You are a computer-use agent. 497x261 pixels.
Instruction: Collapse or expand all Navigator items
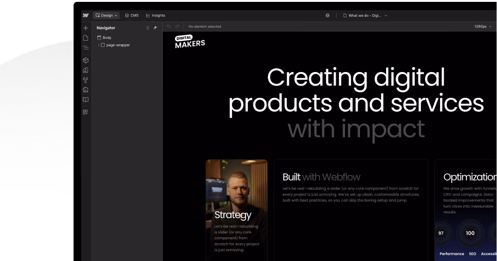pyautogui.click(x=147, y=28)
